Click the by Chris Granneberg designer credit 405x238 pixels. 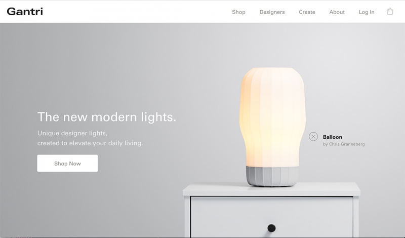tap(344, 144)
